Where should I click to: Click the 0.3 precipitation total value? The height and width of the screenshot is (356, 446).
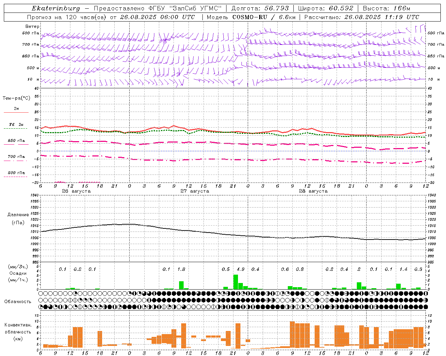pos(418,269)
